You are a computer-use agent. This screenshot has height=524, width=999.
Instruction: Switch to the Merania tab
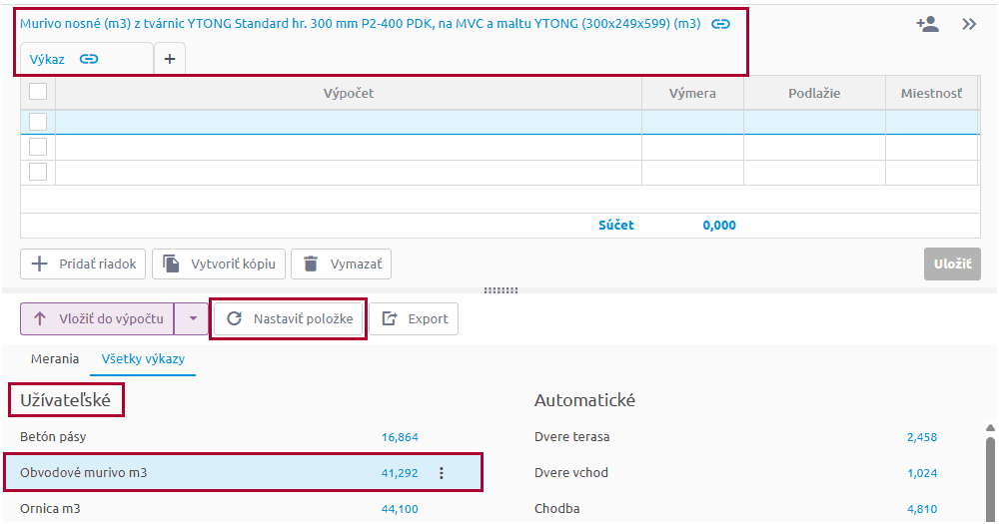tap(55, 358)
